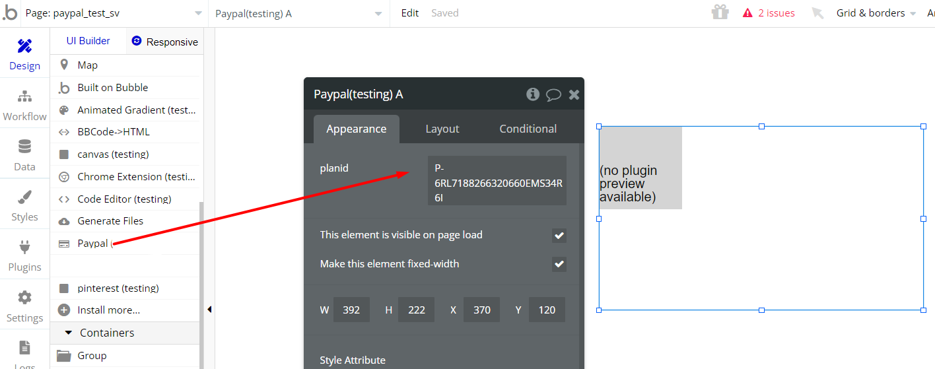The width and height of the screenshot is (935, 369).
Task: Open comment bubble in property editor
Action: tap(553, 94)
